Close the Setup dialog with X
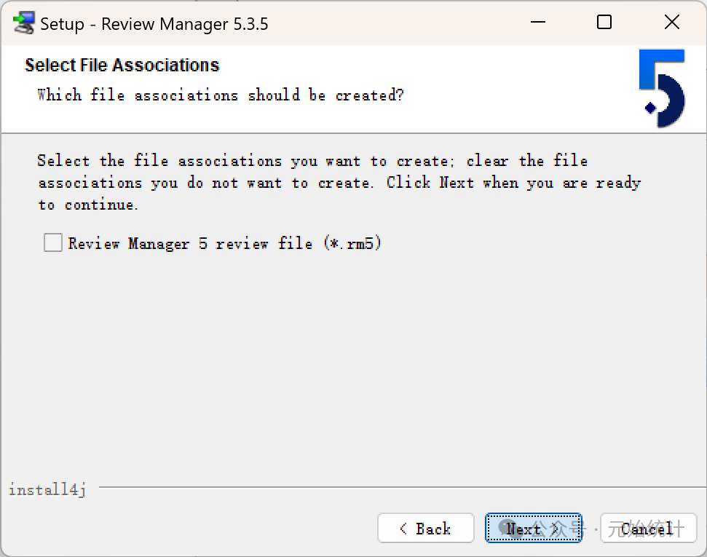 coord(672,23)
